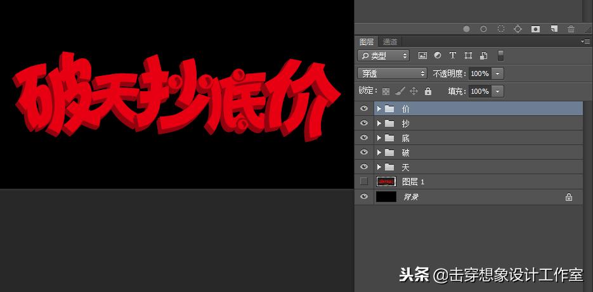Click folder icon of 底 group
Viewport: 593px width, 292px height.
click(x=389, y=138)
